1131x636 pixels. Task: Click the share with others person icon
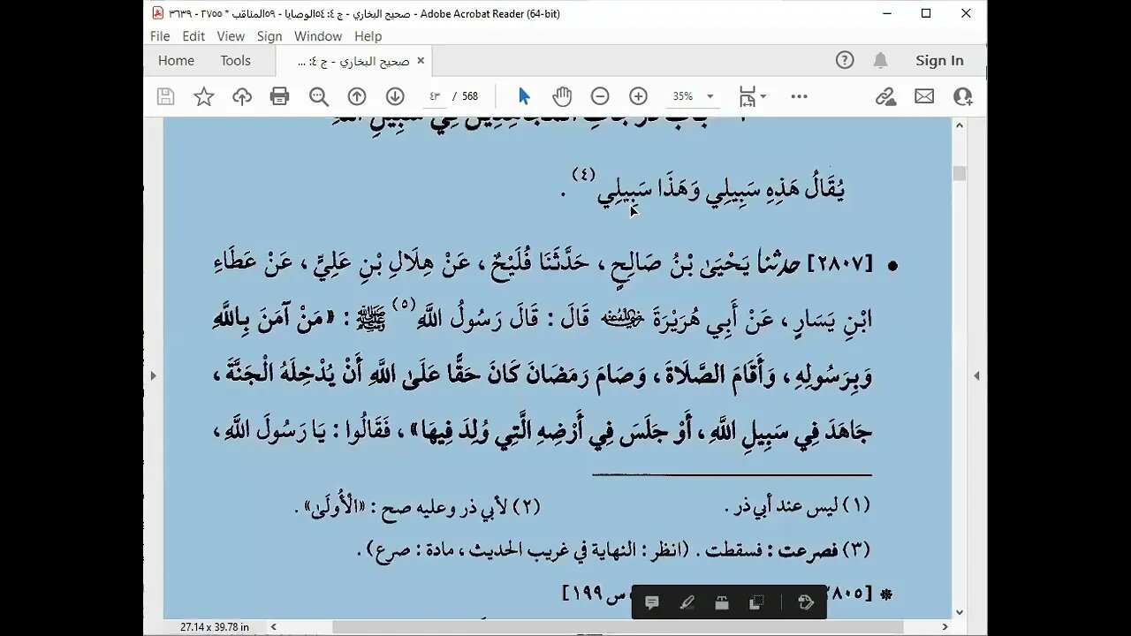(963, 96)
